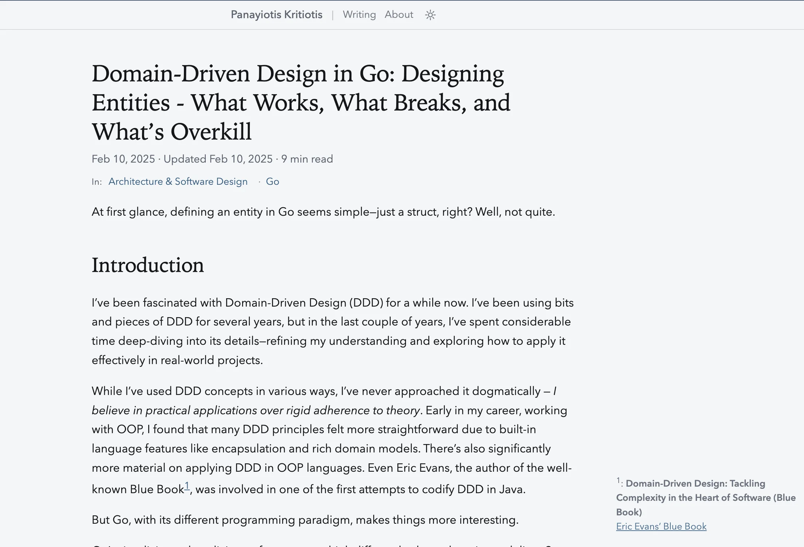Toggle the light/dark theme sun icon
Screen dimensions: 804x547
(x=430, y=15)
